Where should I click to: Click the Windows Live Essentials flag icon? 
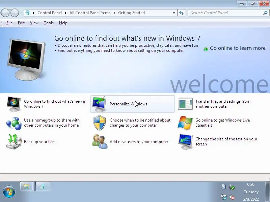185,123
